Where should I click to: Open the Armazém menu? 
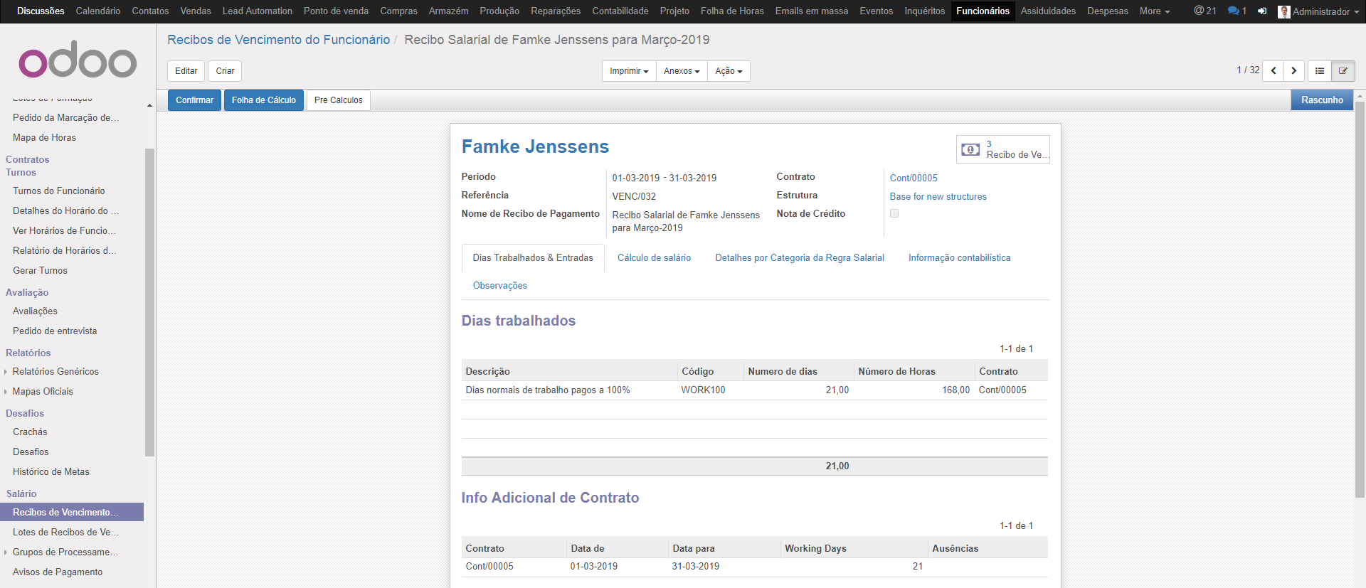pyautogui.click(x=448, y=11)
